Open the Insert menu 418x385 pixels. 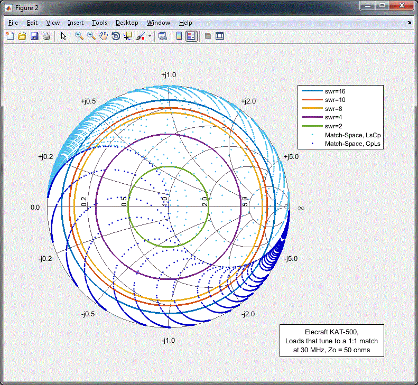click(76, 23)
